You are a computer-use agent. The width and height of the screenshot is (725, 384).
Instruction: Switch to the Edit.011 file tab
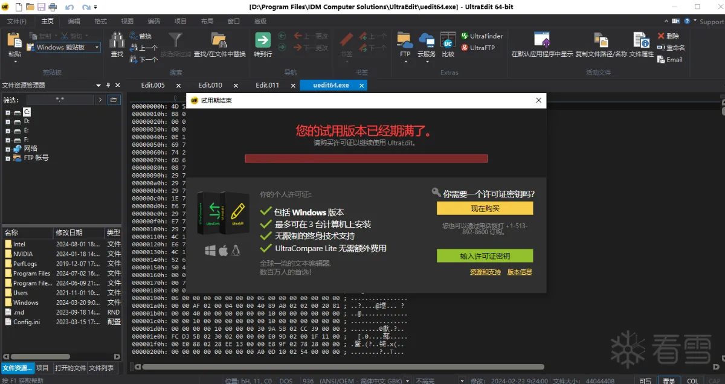[x=267, y=85]
